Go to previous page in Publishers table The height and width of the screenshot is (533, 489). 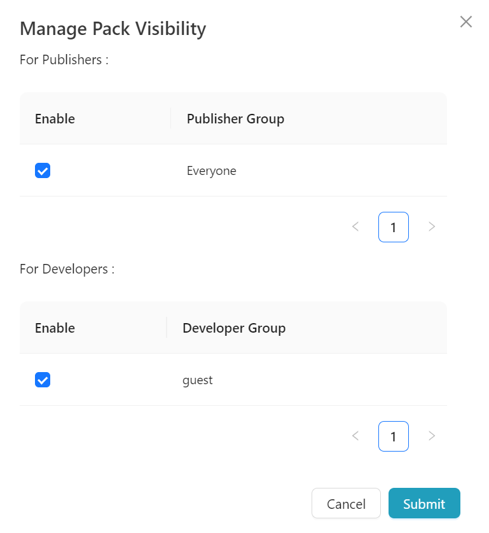point(355,227)
